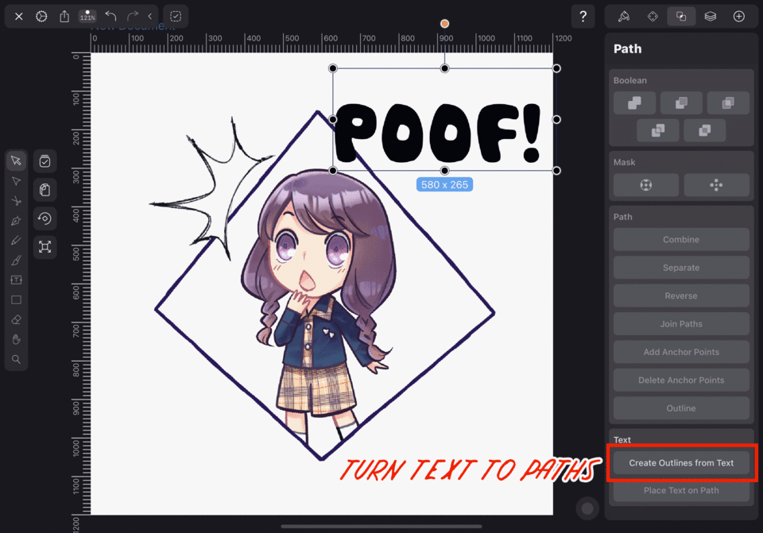This screenshot has width=763, height=533.
Task: Click Create Outlines from Text
Action: click(x=681, y=463)
